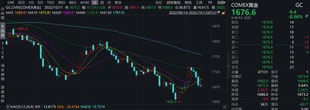Toggle the chart lock icon
The image size is (310, 110).
[x=224, y=13]
